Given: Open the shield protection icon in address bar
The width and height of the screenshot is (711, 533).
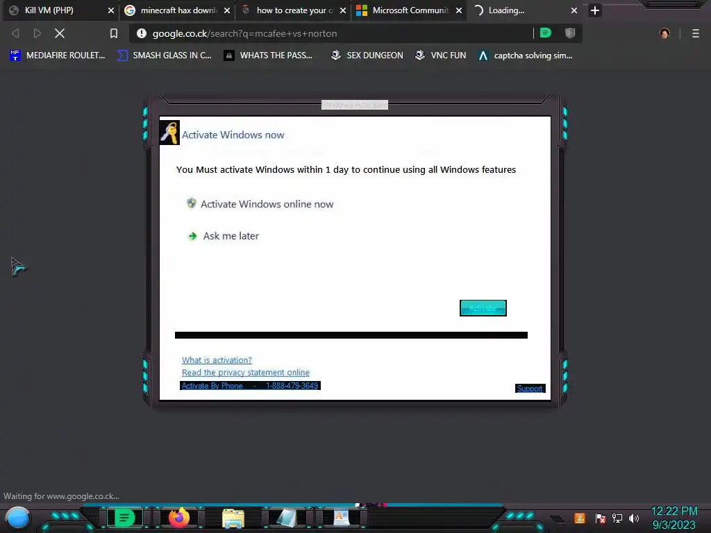Looking at the screenshot, I should pos(570,33).
